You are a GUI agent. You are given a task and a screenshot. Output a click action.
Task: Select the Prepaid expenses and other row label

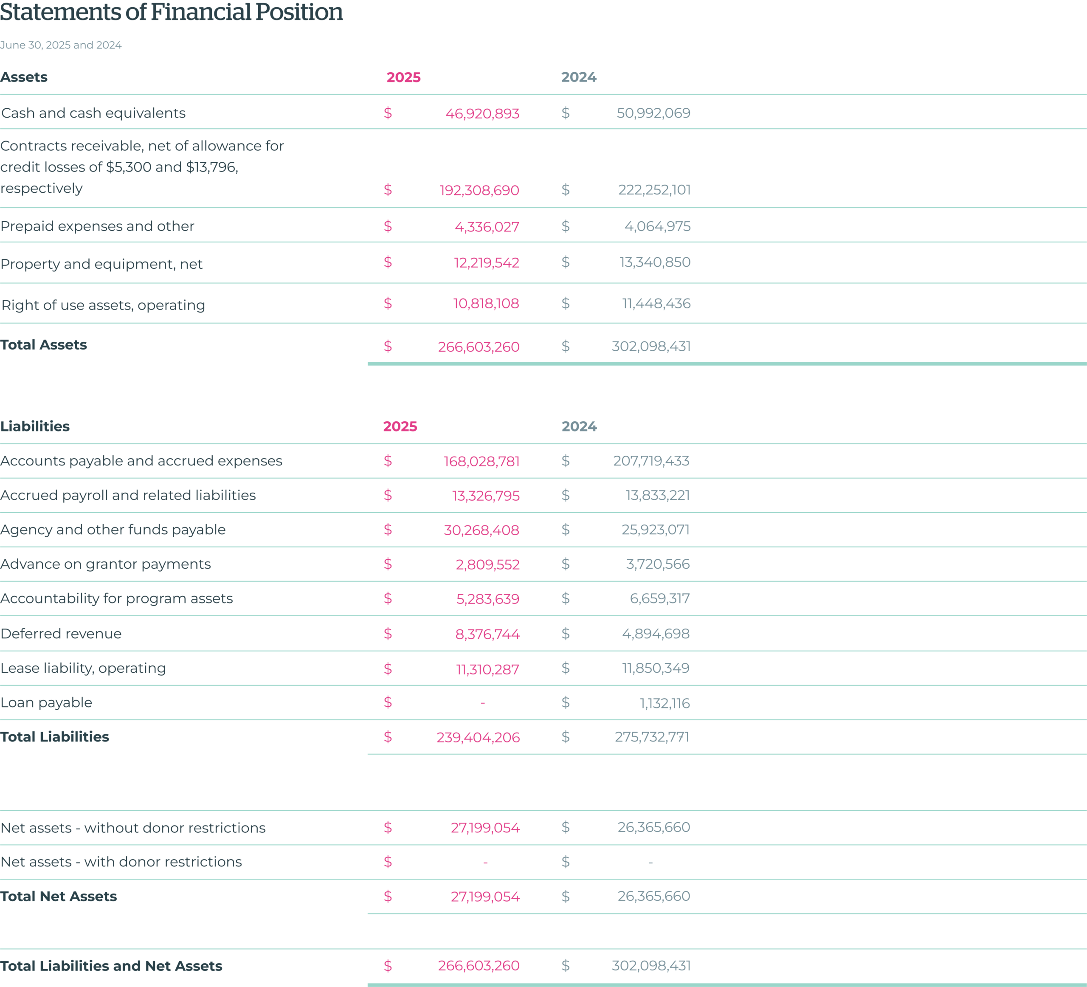coord(97,226)
